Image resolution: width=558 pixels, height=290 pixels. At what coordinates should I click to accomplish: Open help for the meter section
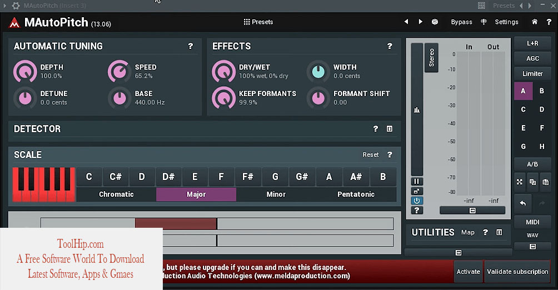417,211
